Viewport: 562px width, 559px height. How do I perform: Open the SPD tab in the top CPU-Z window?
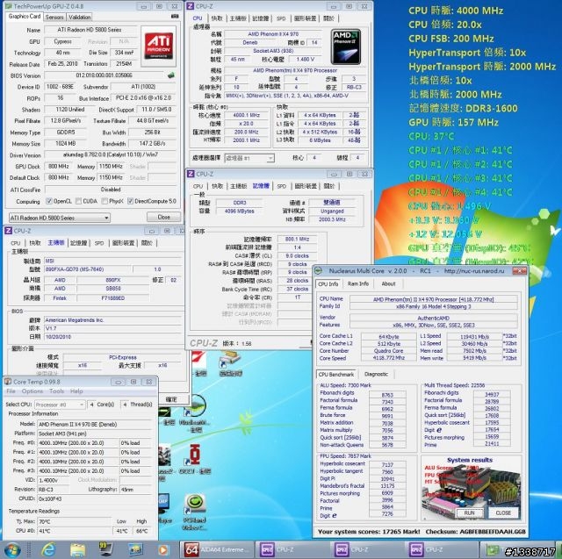pos(281,18)
